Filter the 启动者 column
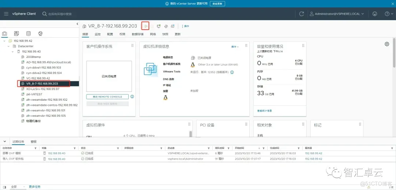396x190 pixels. (209, 148)
